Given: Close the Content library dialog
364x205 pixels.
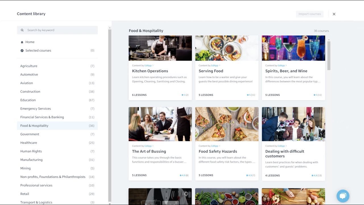Looking at the screenshot, I should [334, 14].
